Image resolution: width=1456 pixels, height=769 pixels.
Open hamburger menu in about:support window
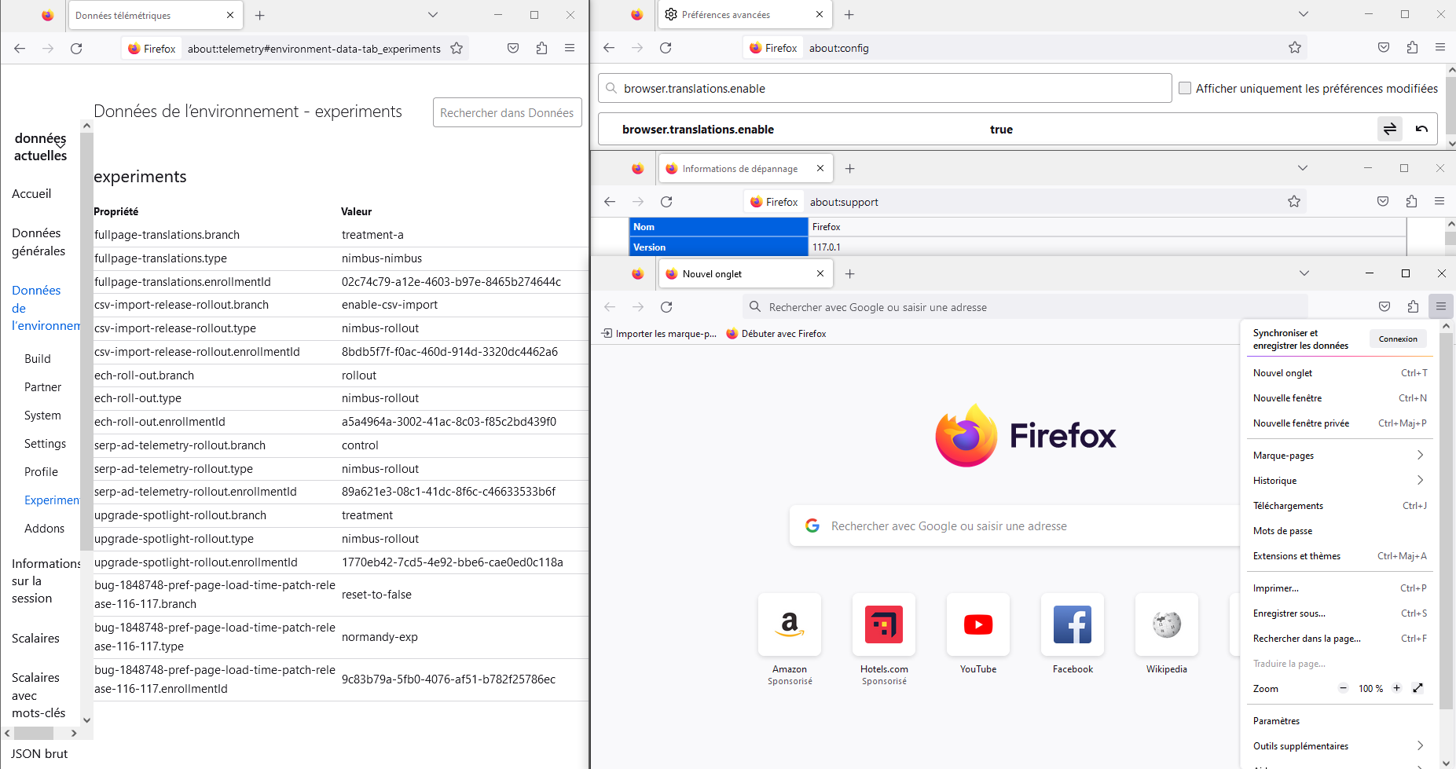1439,202
